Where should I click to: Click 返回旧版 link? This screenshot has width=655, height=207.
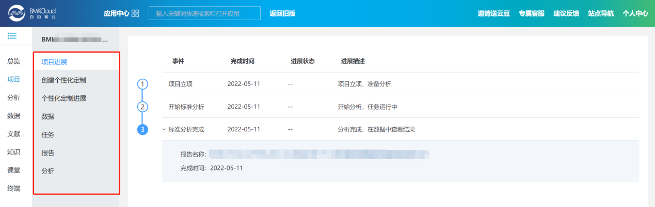click(x=282, y=13)
